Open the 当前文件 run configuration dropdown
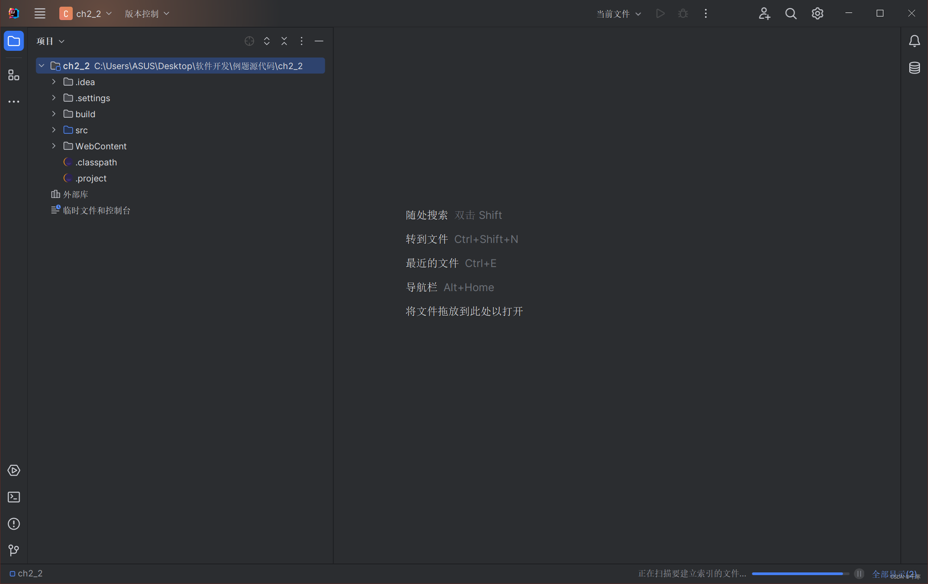The width and height of the screenshot is (928, 584). [618, 14]
